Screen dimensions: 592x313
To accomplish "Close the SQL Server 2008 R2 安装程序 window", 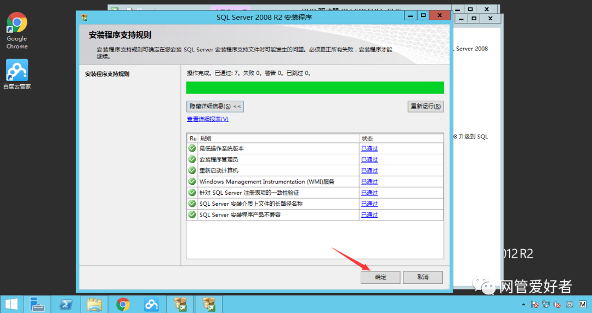I will coord(440,15).
